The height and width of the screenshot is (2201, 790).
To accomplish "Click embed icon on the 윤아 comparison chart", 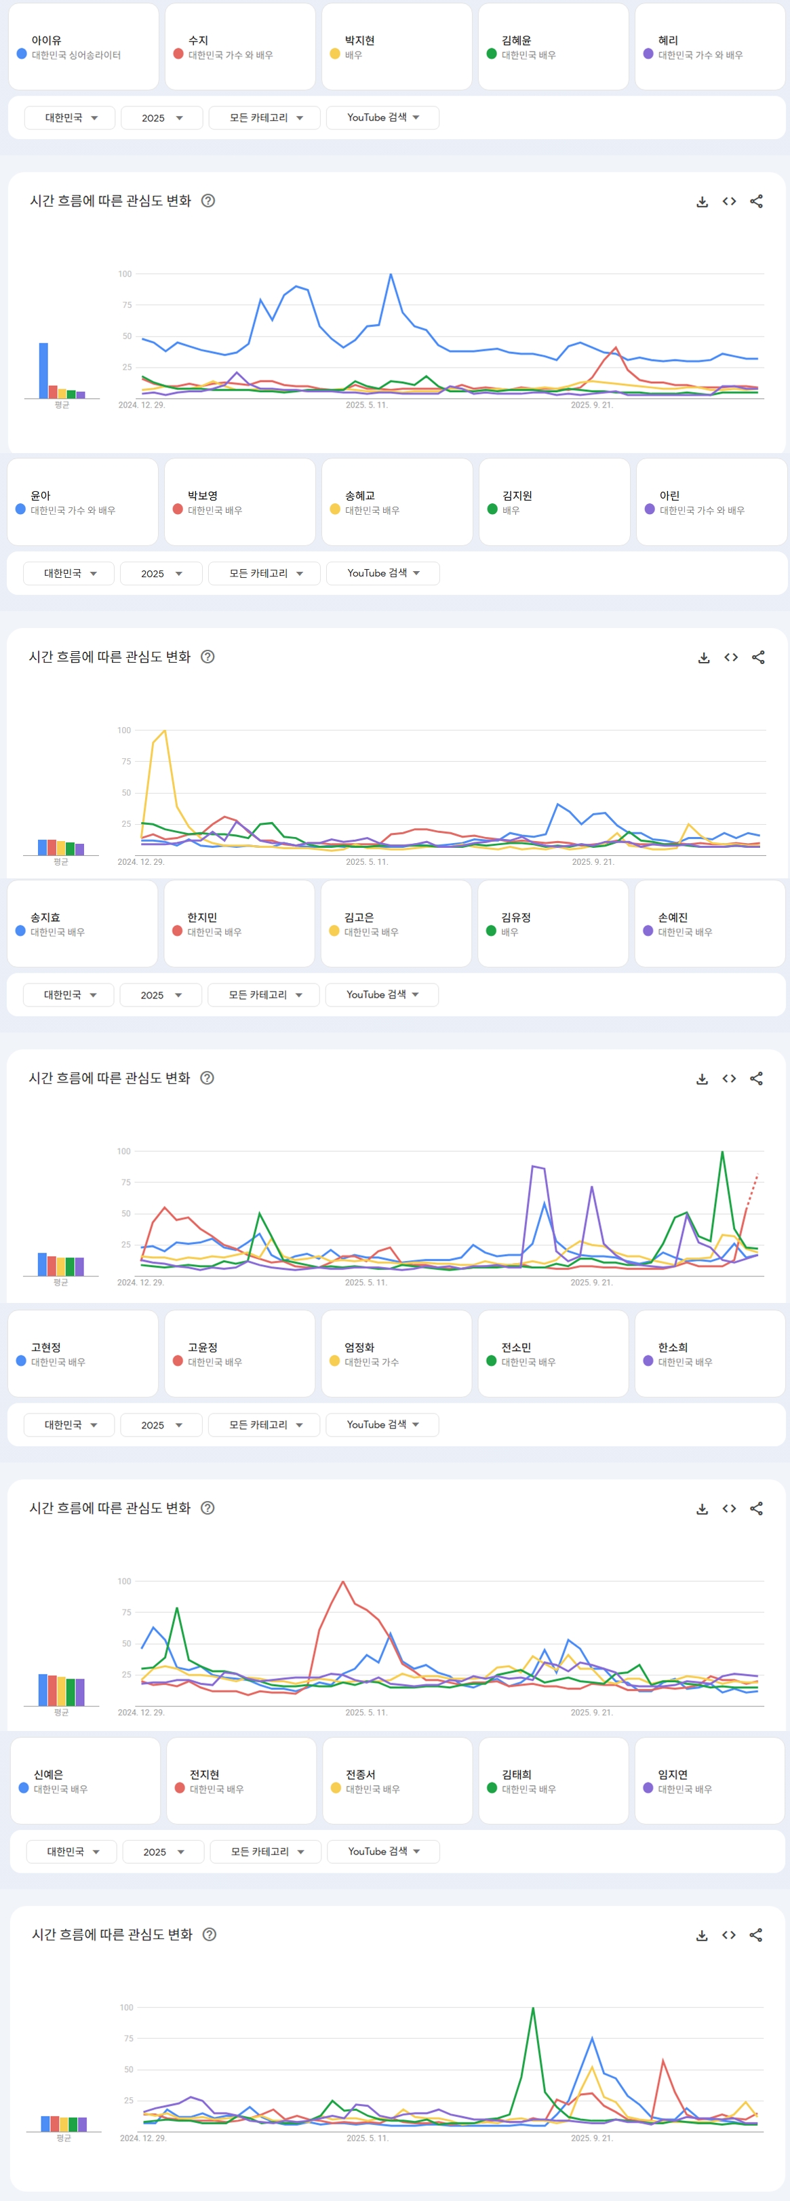I will [x=731, y=657].
